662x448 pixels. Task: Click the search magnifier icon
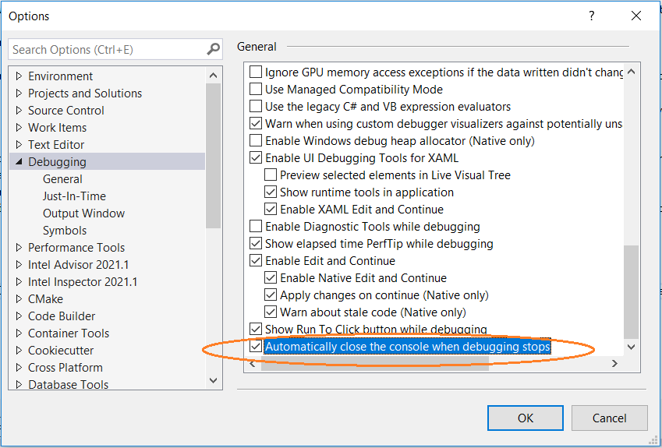pos(213,49)
